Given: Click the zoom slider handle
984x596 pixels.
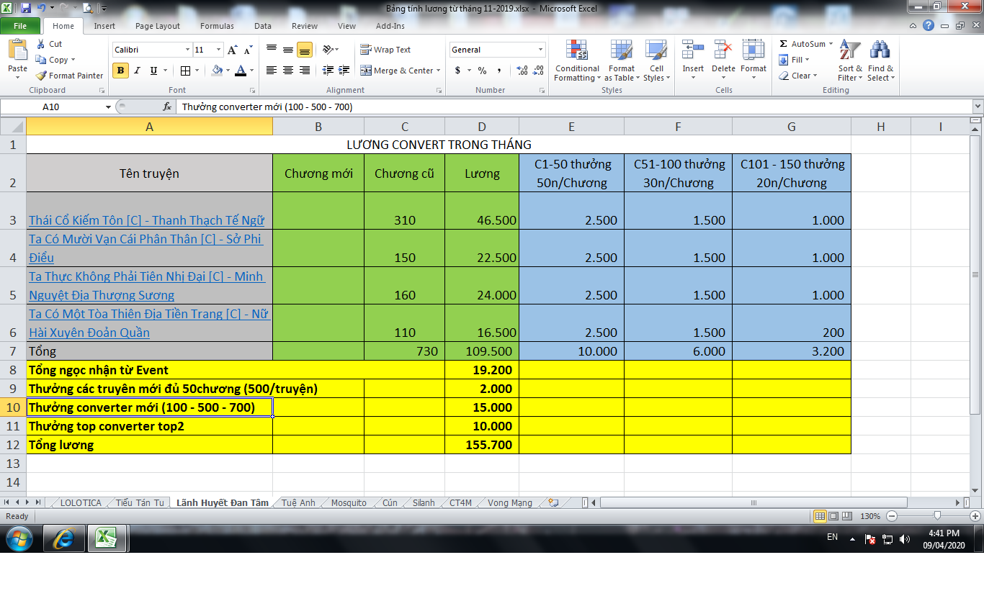Looking at the screenshot, I should click(936, 516).
